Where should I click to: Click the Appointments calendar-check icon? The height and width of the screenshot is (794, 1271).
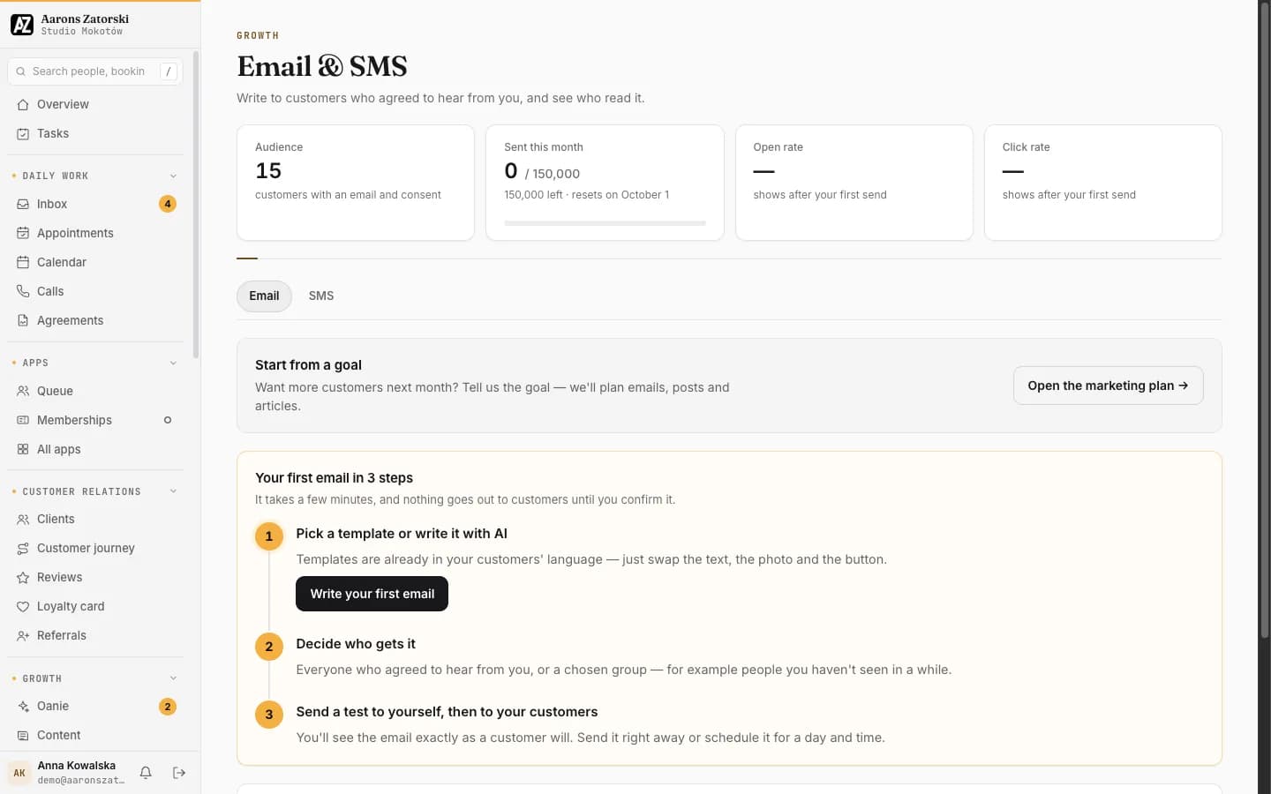point(23,233)
